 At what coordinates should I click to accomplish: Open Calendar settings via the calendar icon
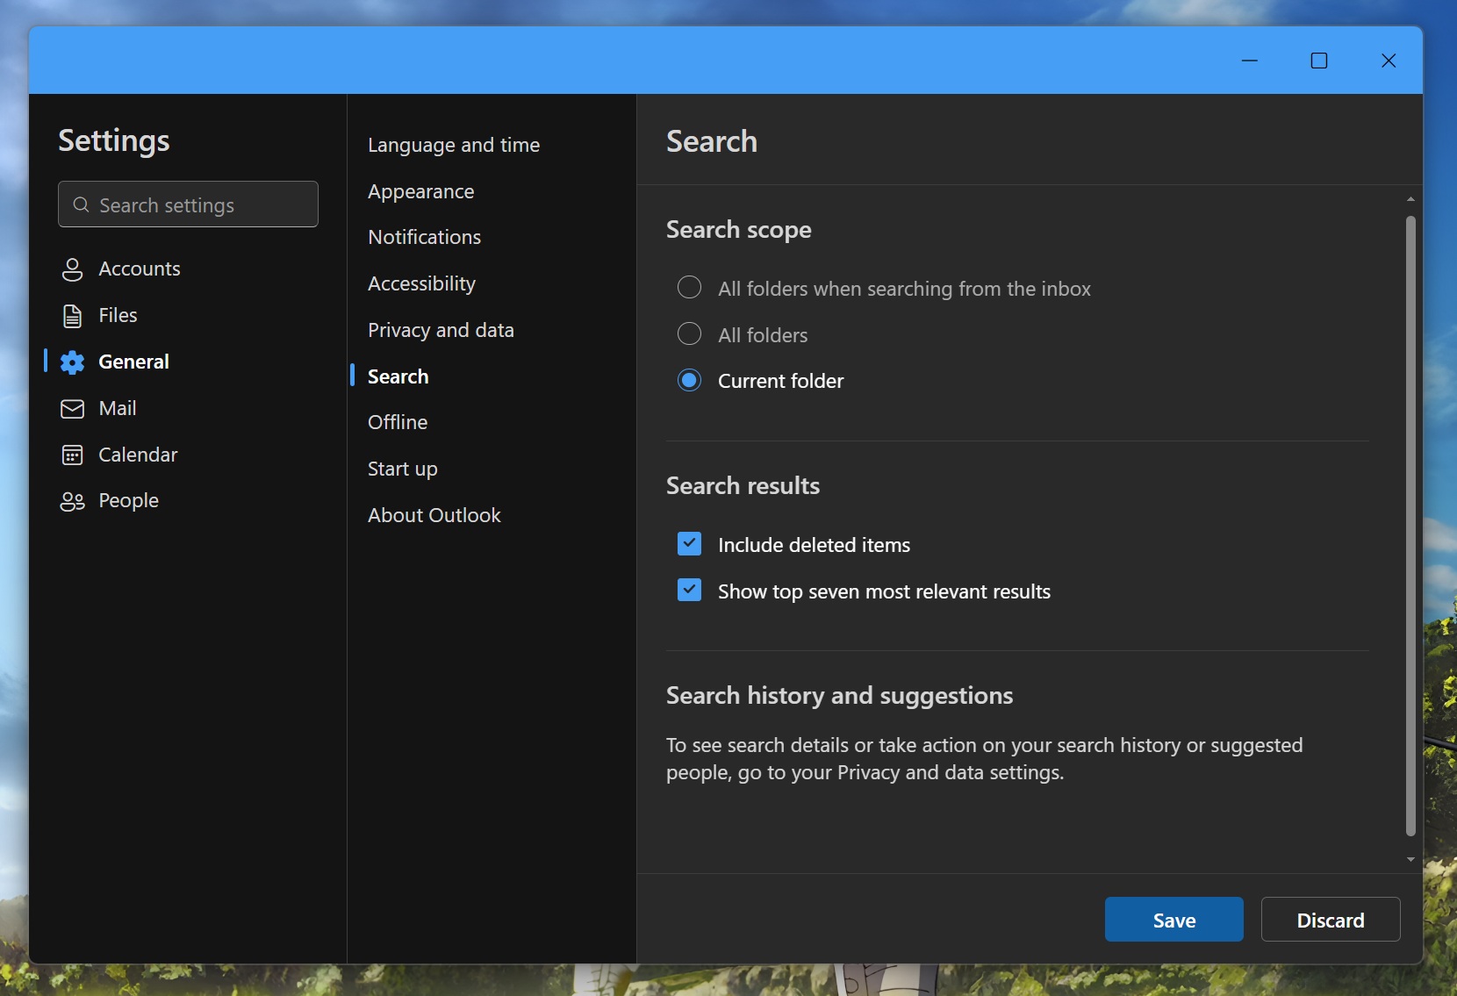click(x=73, y=455)
